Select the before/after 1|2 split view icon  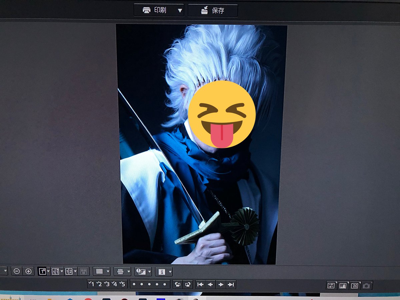pos(69,271)
